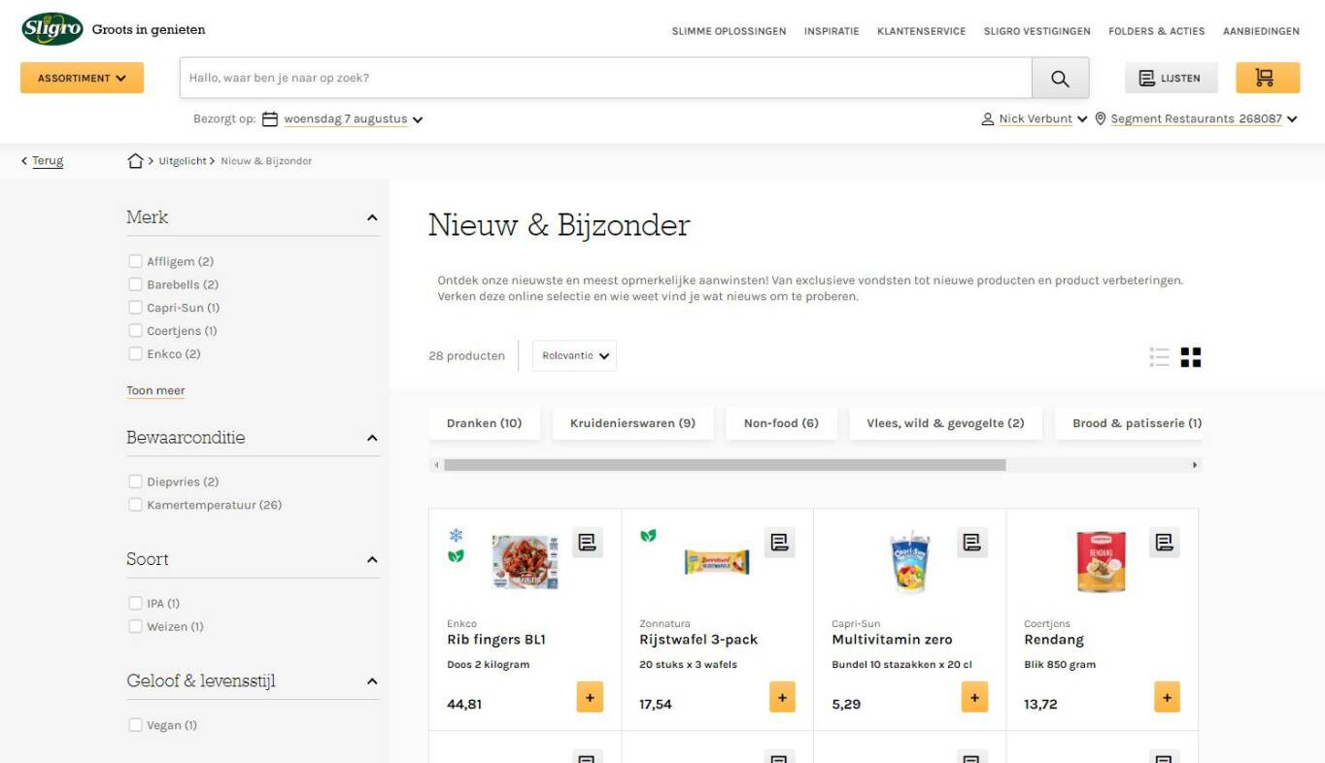
Task: Open Slimme Oplossingen menu
Action: pos(729,31)
